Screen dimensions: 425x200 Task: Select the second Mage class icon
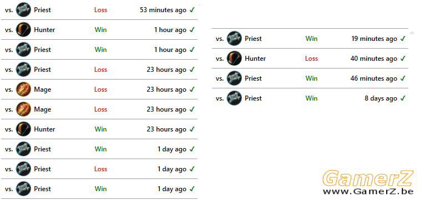pos(23,109)
